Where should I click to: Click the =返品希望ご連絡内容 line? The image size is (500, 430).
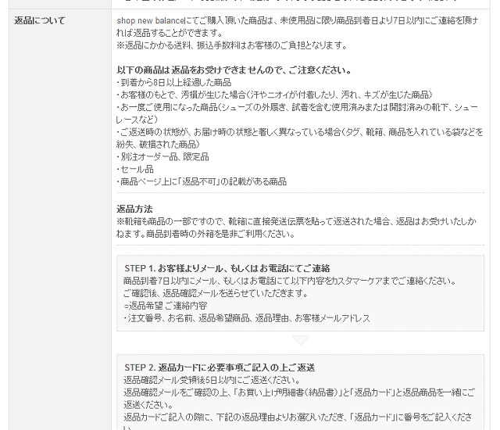166,306
